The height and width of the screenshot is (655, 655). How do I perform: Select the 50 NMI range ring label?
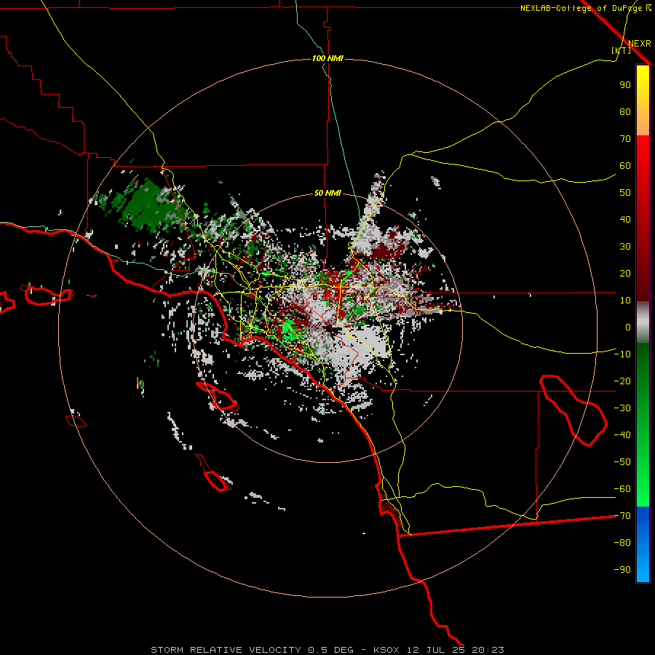pos(327,193)
